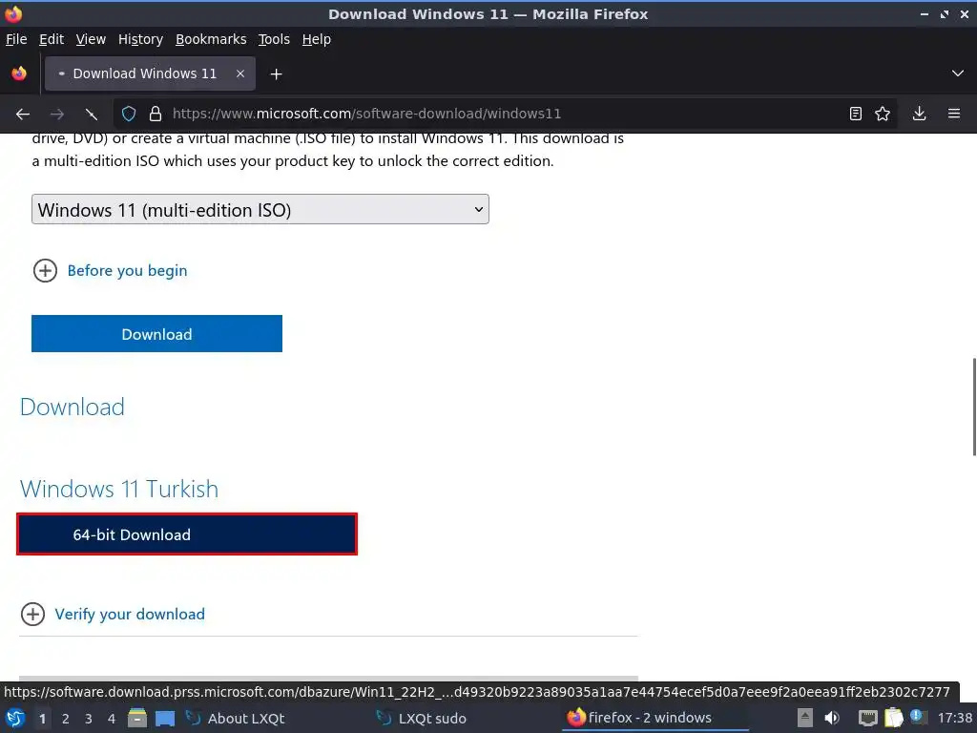Open the tracking protection shield icon
The image size is (977, 733).
[x=129, y=115]
